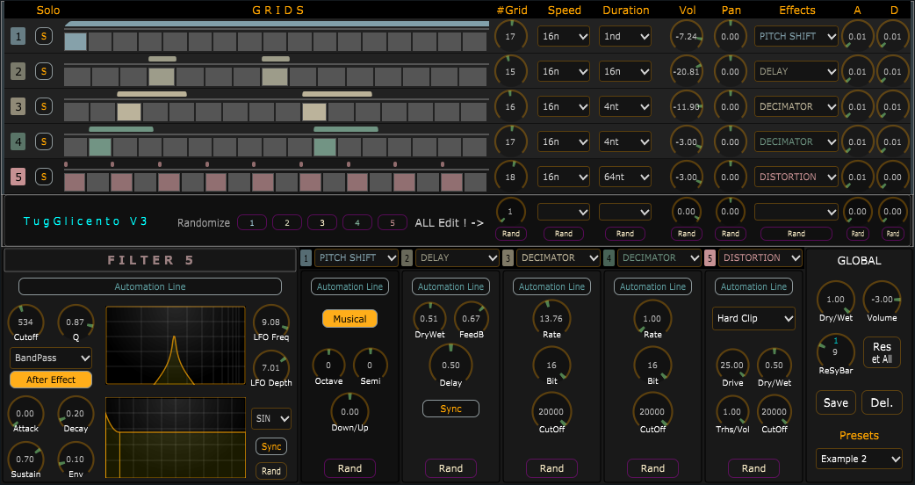
Task: Click Randomize button 3
Action: pos(322,222)
